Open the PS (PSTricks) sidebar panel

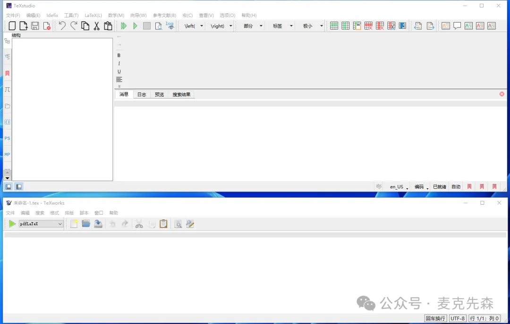pyautogui.click(x=7, y=138)
